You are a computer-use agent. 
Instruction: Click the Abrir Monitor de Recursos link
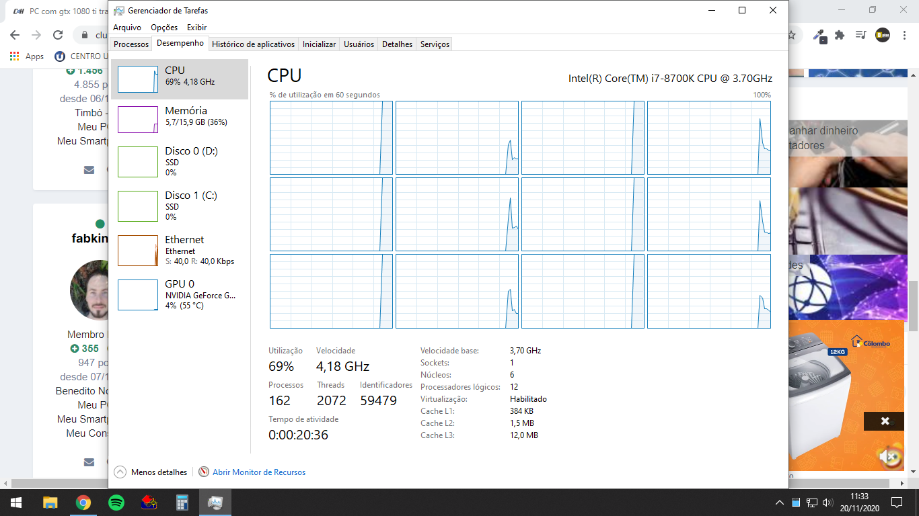click(x=259, y=472)
